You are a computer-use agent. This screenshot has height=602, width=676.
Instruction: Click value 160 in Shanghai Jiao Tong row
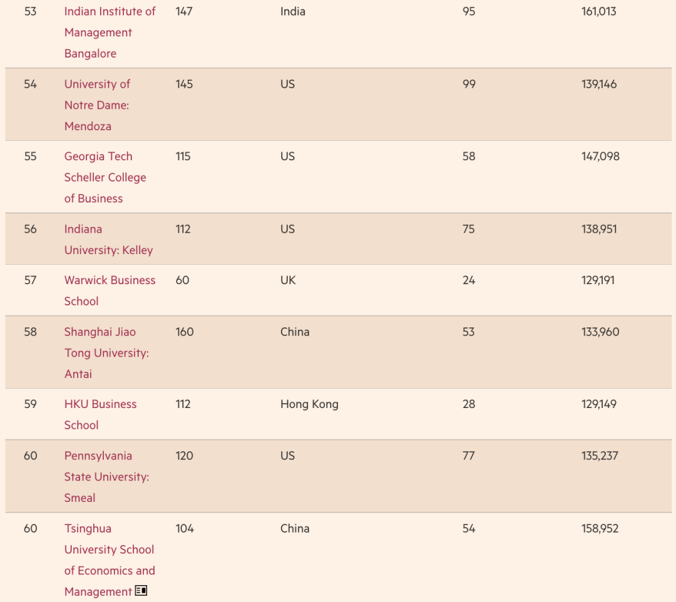(185, 332)
